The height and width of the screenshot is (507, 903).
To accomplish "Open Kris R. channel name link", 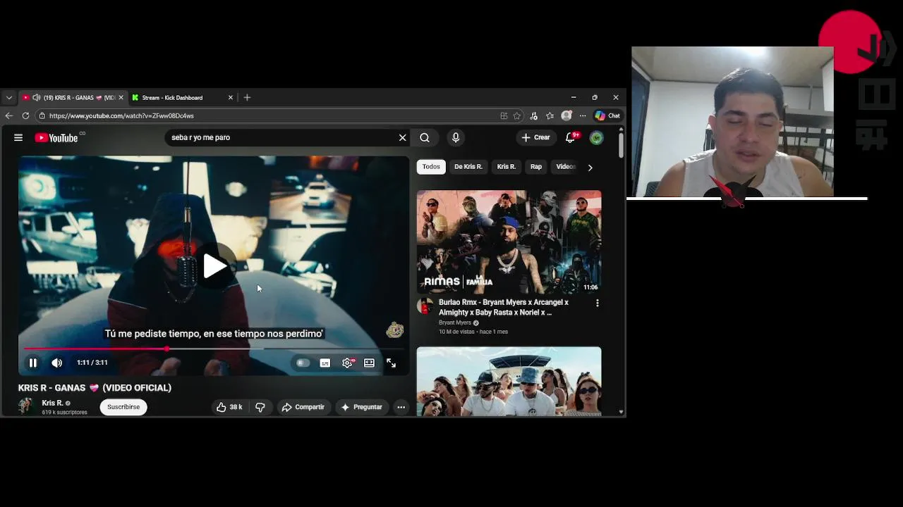I will [52, 403].
